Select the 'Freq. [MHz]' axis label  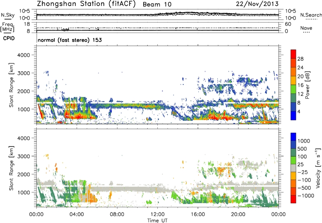click(x=8, y=27)
